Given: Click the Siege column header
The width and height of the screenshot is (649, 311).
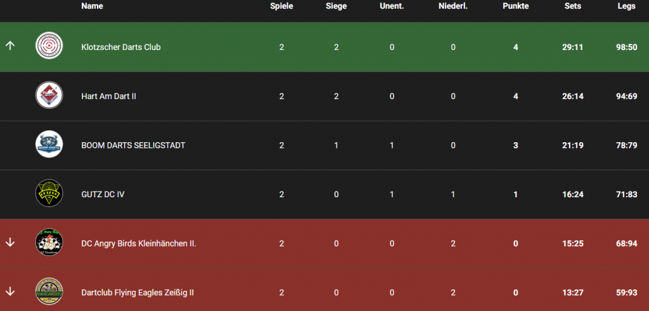Looking at the screenshot, I should coord(336,6).
